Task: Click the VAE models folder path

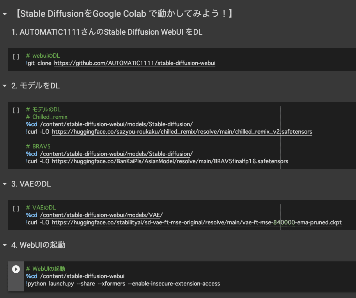Action: coord(101,215)
